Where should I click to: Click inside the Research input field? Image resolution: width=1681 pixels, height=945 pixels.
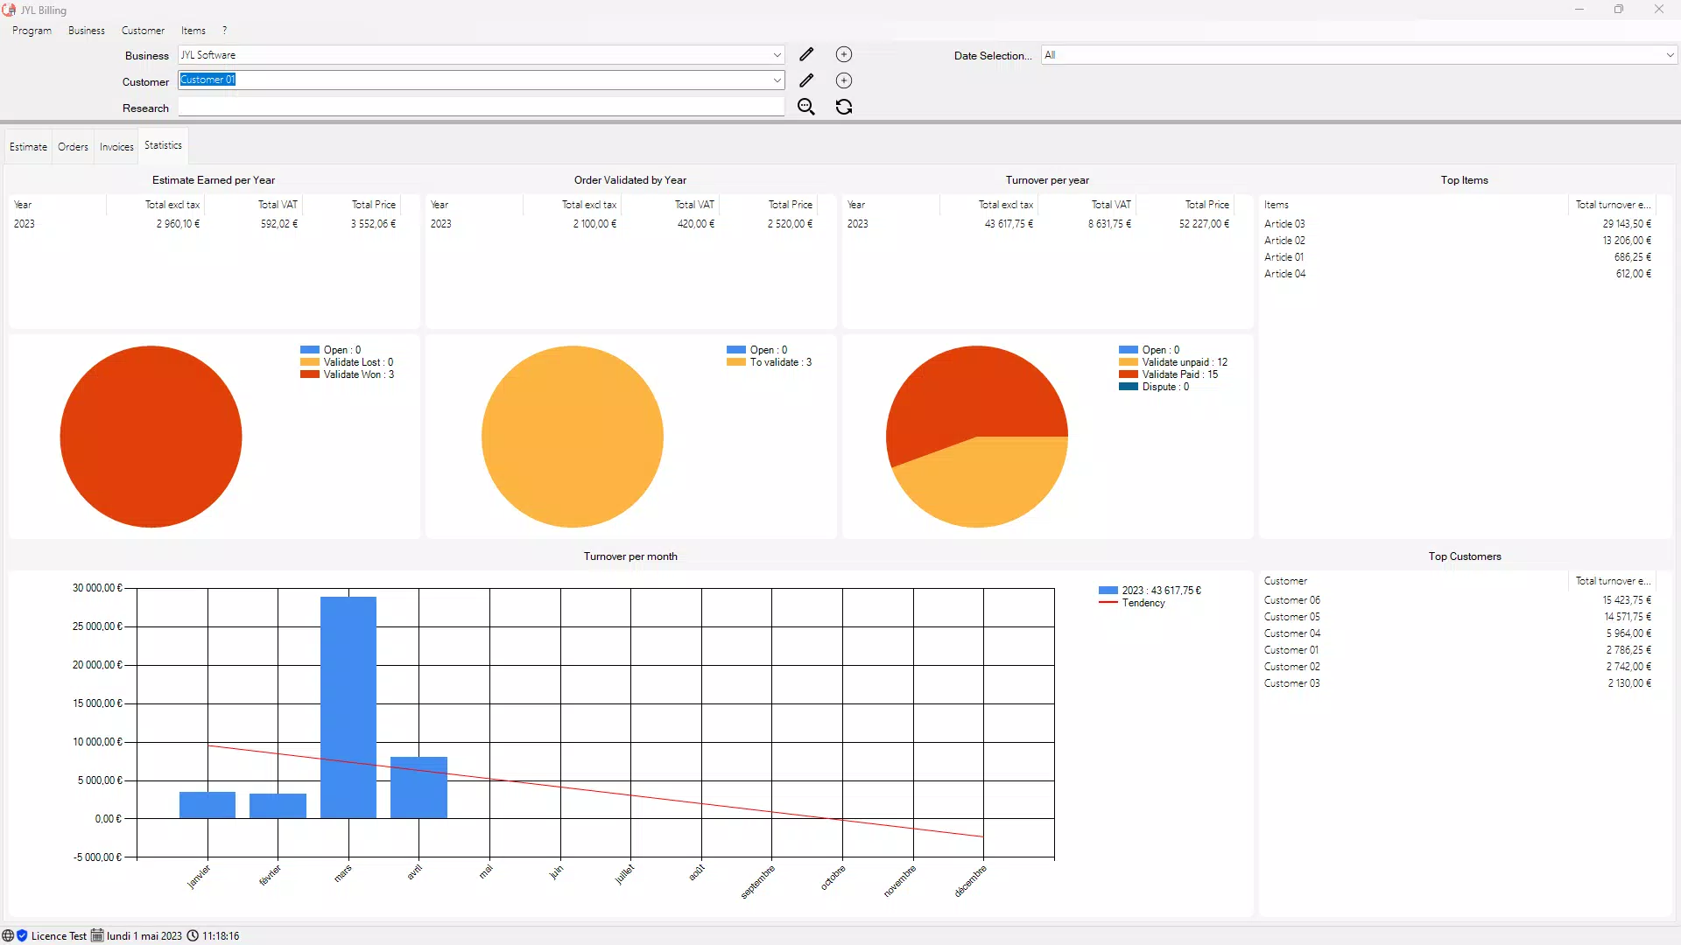click(482, 107)
